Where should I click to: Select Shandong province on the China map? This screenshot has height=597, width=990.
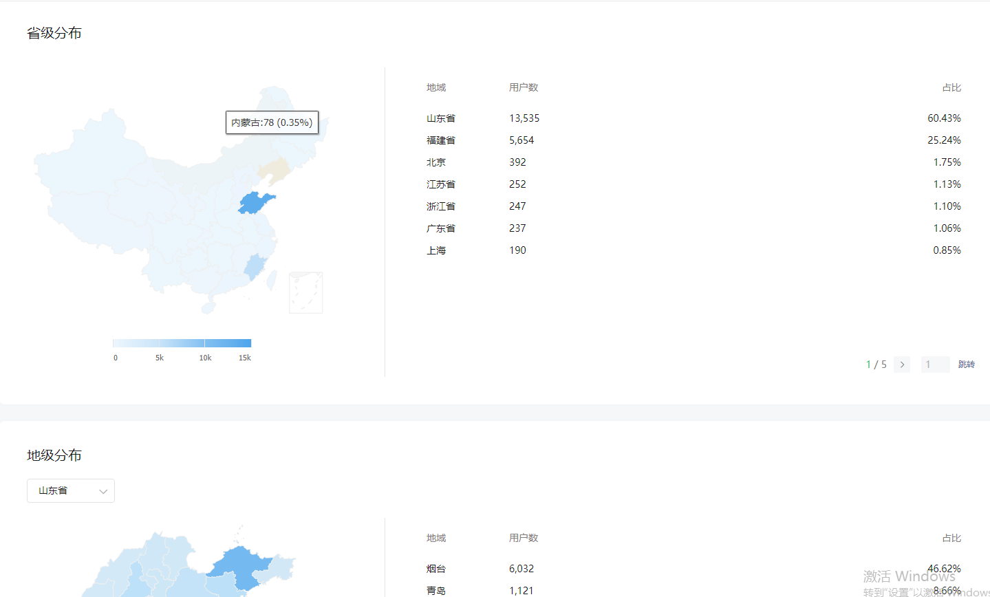255,203
